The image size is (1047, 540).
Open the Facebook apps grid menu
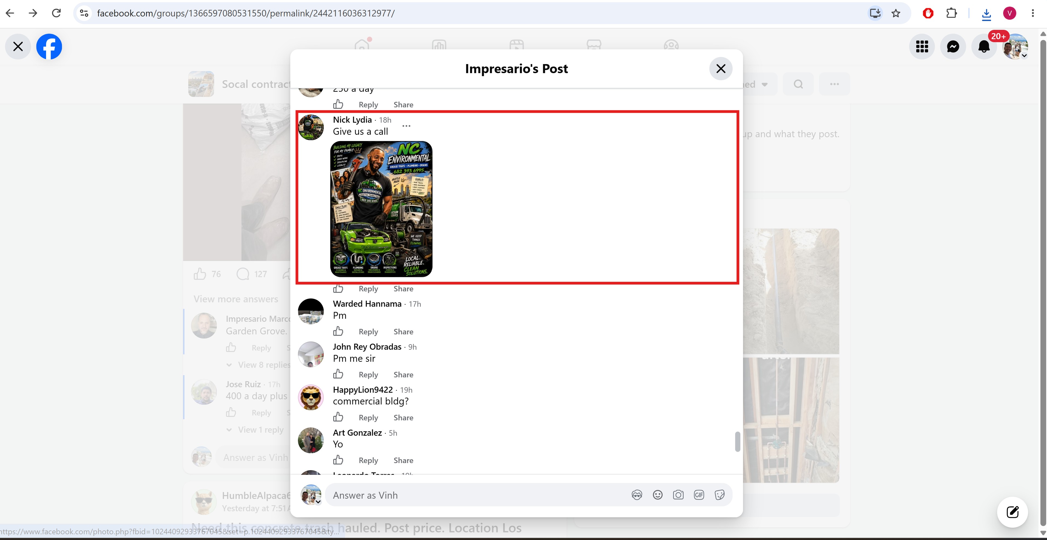point(922,46)
